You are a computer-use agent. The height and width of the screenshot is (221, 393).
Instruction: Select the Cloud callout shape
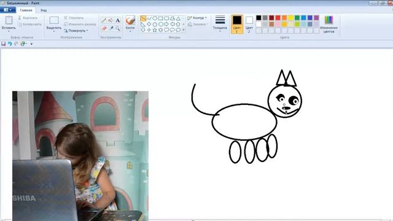178,30
